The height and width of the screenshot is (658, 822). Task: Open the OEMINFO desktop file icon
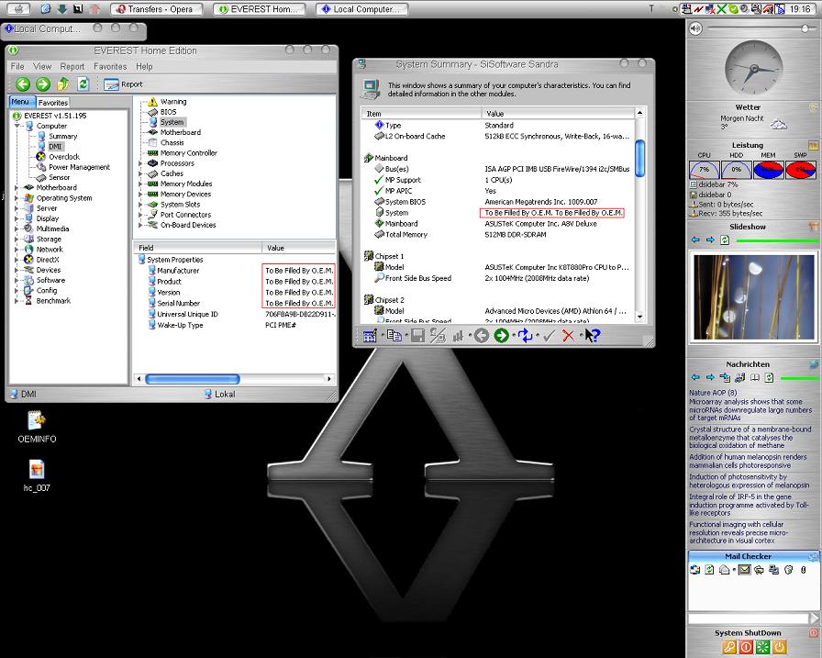click(x=37, y=422)
